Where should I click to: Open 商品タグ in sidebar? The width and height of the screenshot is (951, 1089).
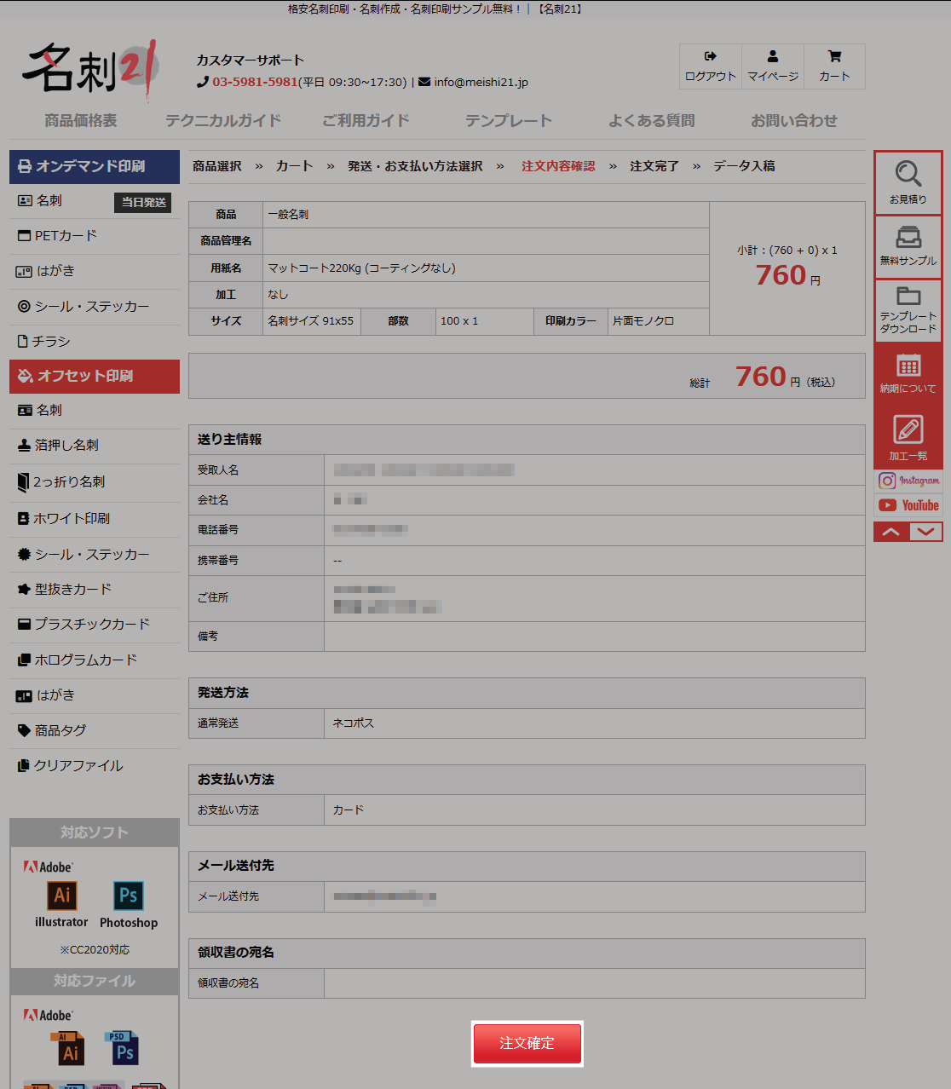coord(95,731)
